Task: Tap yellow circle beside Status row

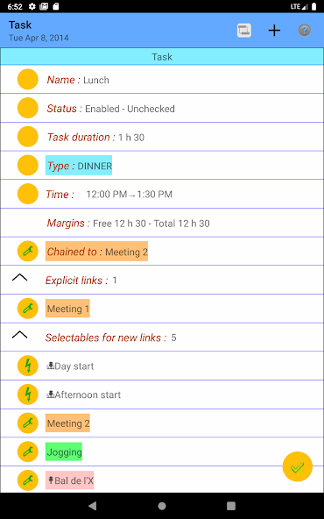Action: [x=28, y=108]
